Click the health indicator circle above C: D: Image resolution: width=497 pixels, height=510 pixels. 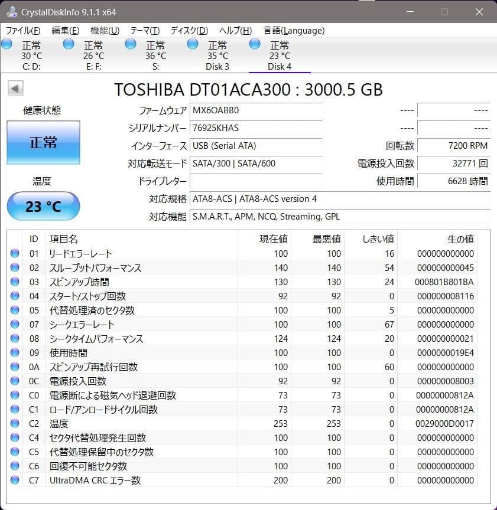pyautogui.click(x=7, y=44)
